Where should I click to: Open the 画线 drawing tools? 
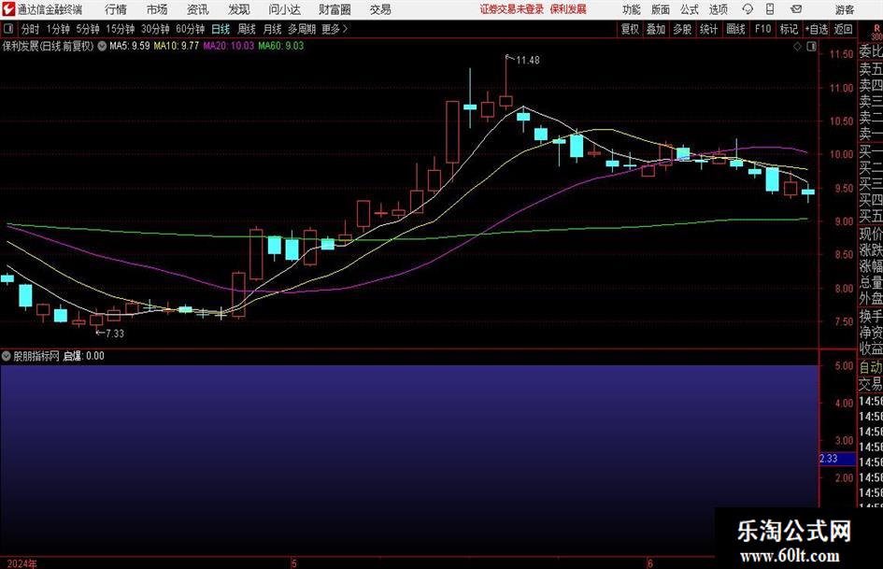[735, 29]
